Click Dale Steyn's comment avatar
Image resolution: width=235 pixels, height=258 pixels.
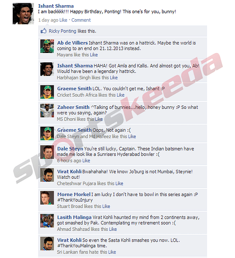point(47,152)
